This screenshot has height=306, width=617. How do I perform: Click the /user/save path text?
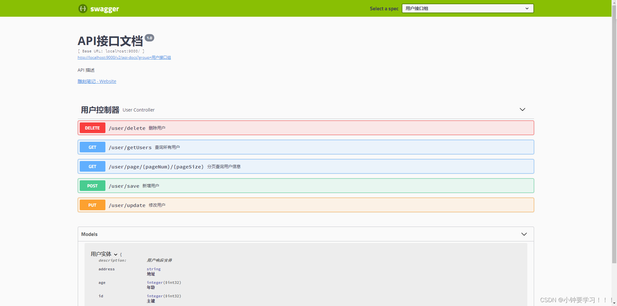tap(124, 186)
